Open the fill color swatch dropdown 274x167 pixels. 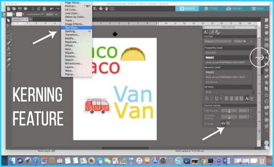(14, 14)
